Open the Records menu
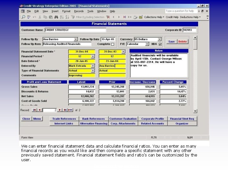The image size is (228, 171). click(x=79, y=11)
